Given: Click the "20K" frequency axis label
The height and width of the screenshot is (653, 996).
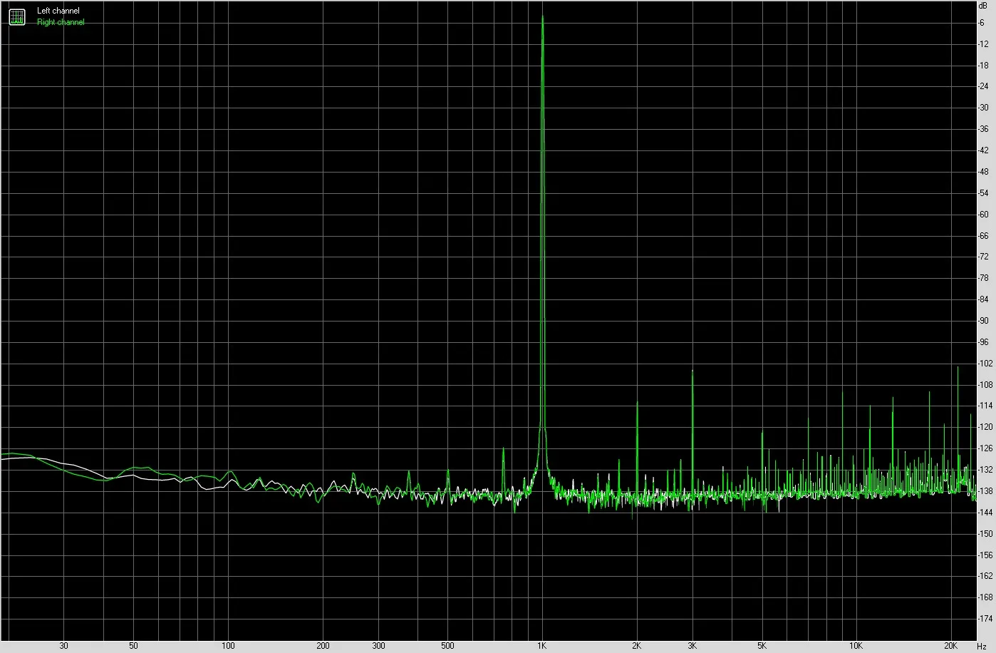Looking at the screenshot, I should click(x=951, y=646).
